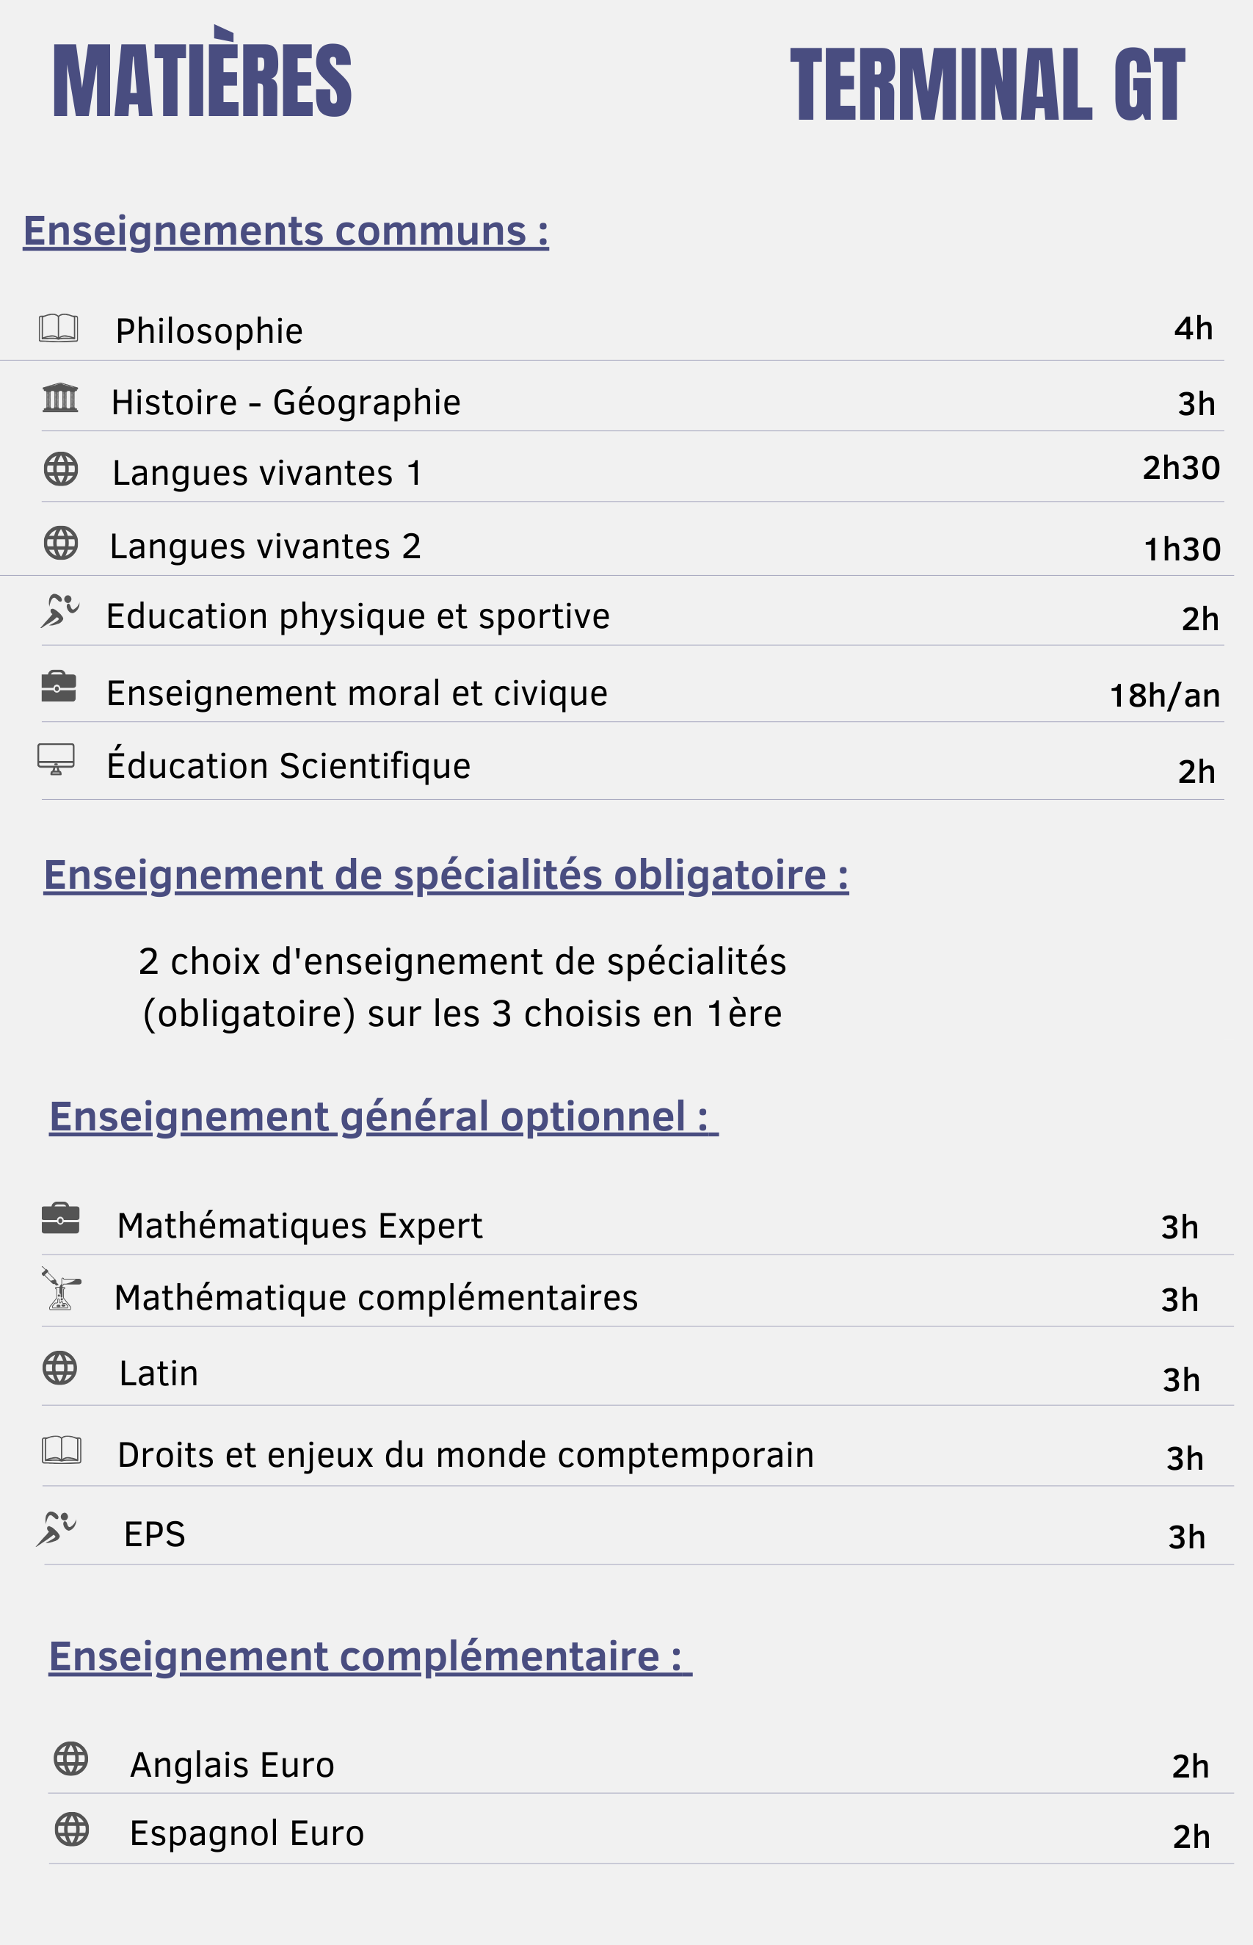Select the Droits et enjeux du monde comptemporain row

pyautogui.click(x=638, y=1455)
